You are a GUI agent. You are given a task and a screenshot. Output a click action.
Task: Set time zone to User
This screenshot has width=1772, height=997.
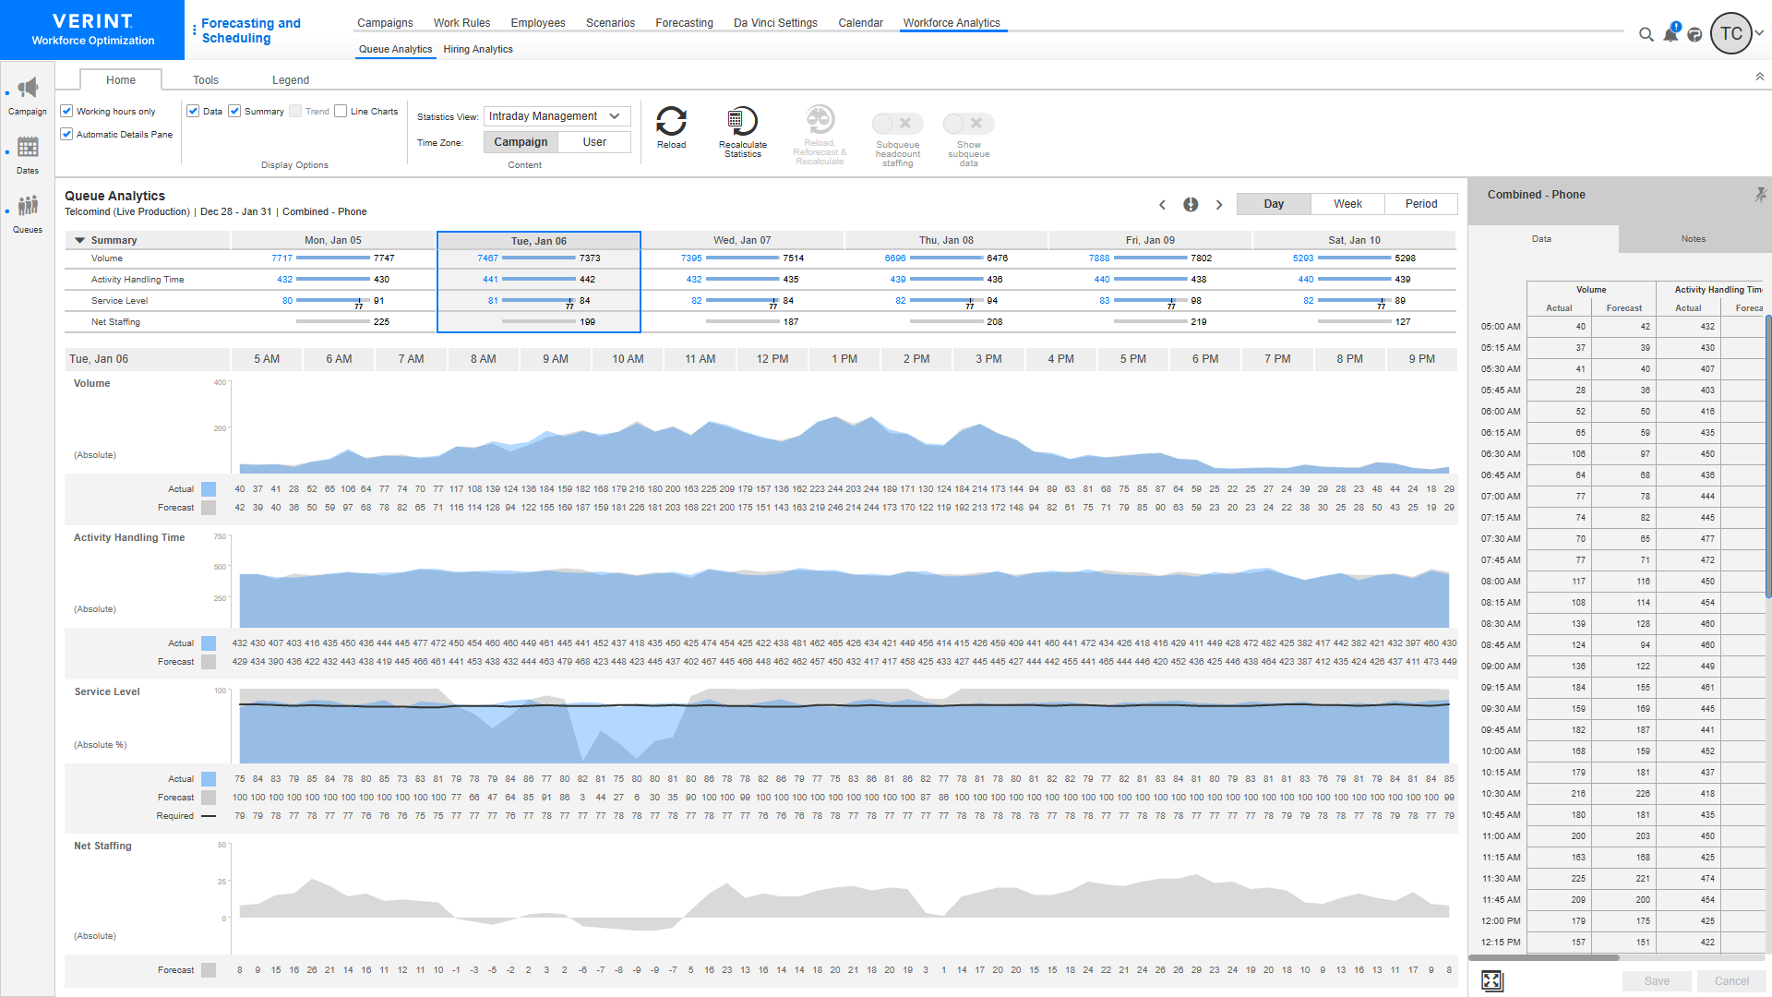point(594,142)
